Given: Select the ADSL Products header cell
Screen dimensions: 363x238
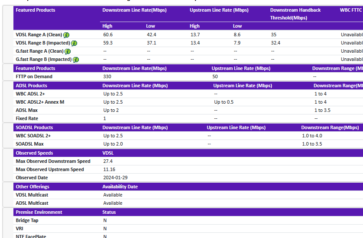Looking at the screenshot, I should (31, 86).
